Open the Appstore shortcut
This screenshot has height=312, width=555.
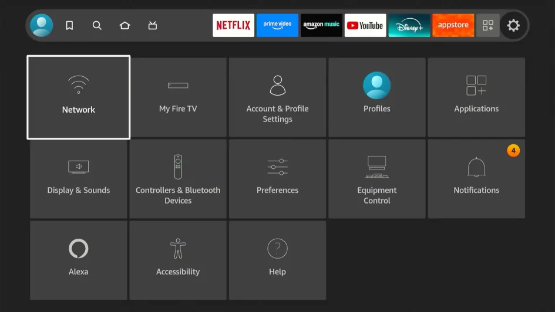(x=453, y=25)
